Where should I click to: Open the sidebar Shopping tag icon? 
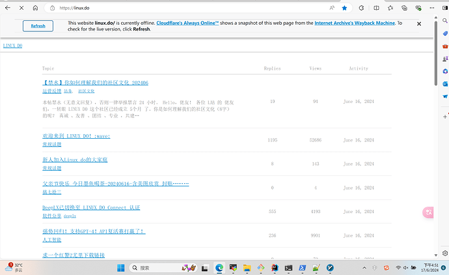445,33
